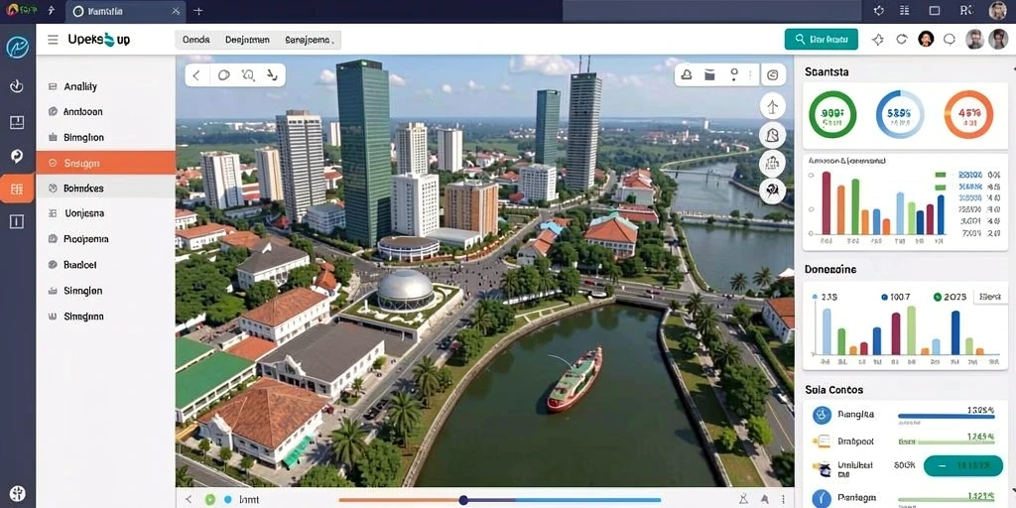Select the first Simaglion item in left navigation
1016x508 pixels.
point(105,137)
